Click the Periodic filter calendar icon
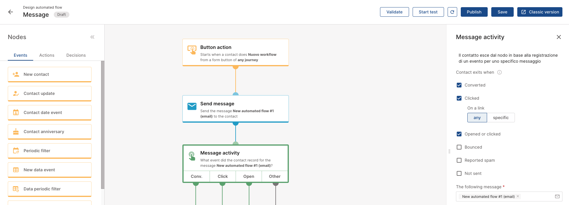569x205 pixels. pos(16,151)
